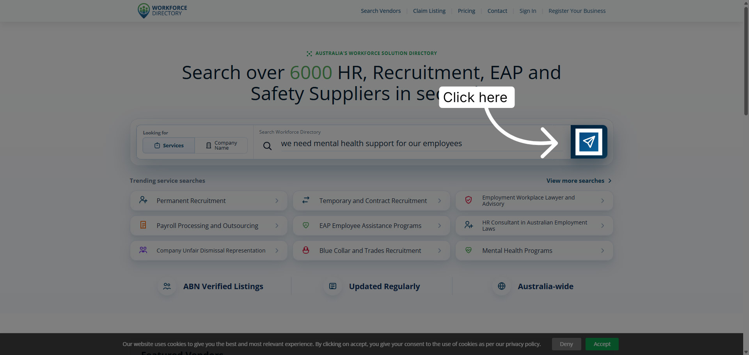
Task: Open the Pricing nav link
Action: (x=467, y=11)
